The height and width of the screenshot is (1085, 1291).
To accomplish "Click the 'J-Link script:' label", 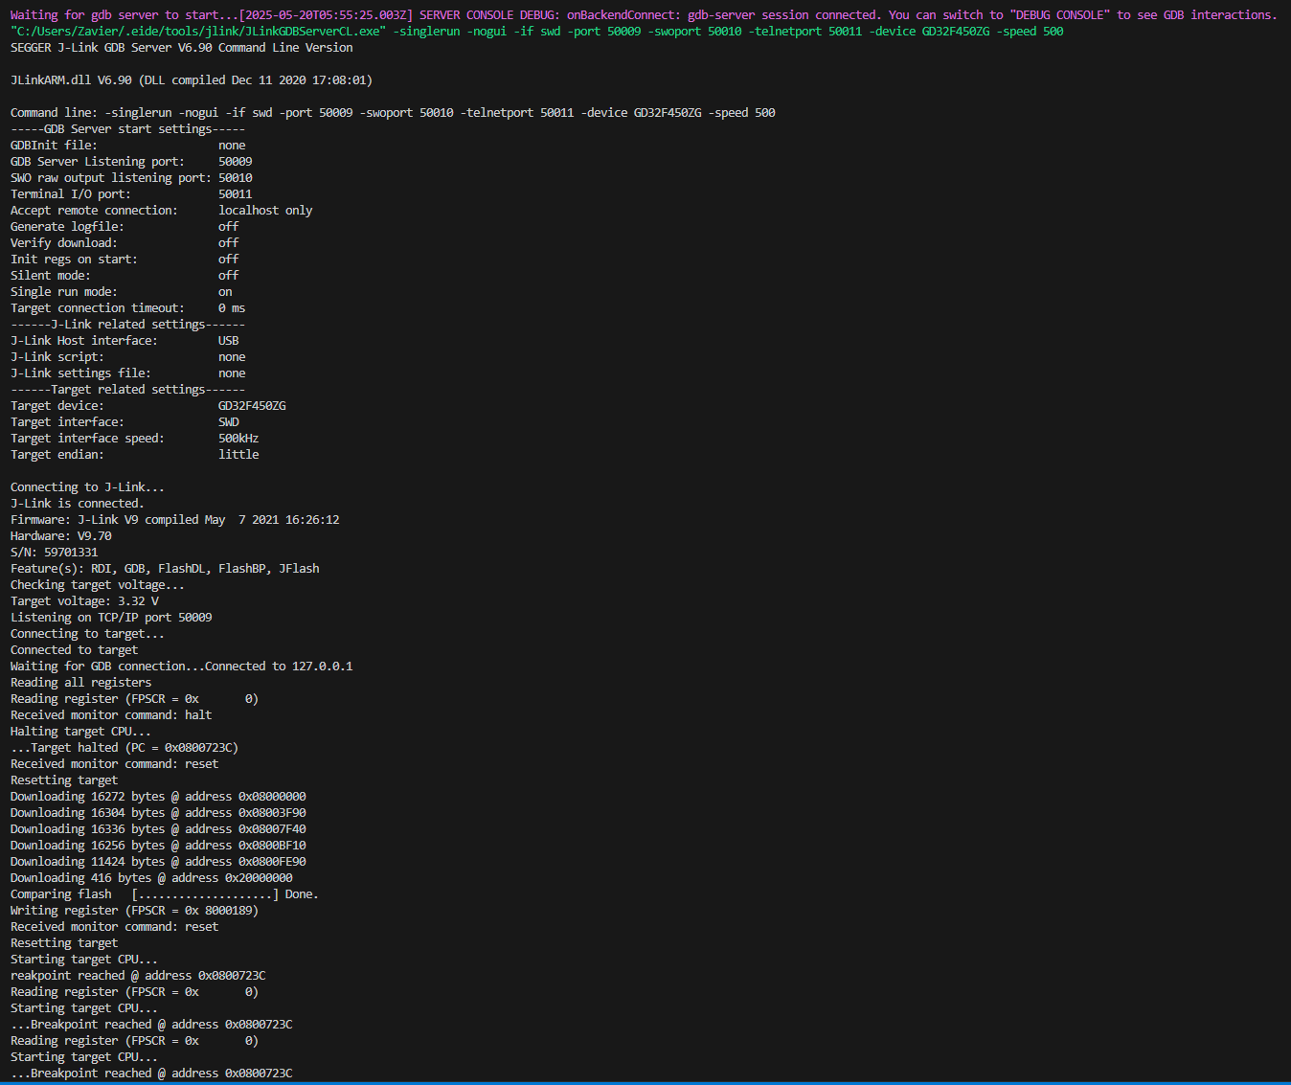I will 57,357.
